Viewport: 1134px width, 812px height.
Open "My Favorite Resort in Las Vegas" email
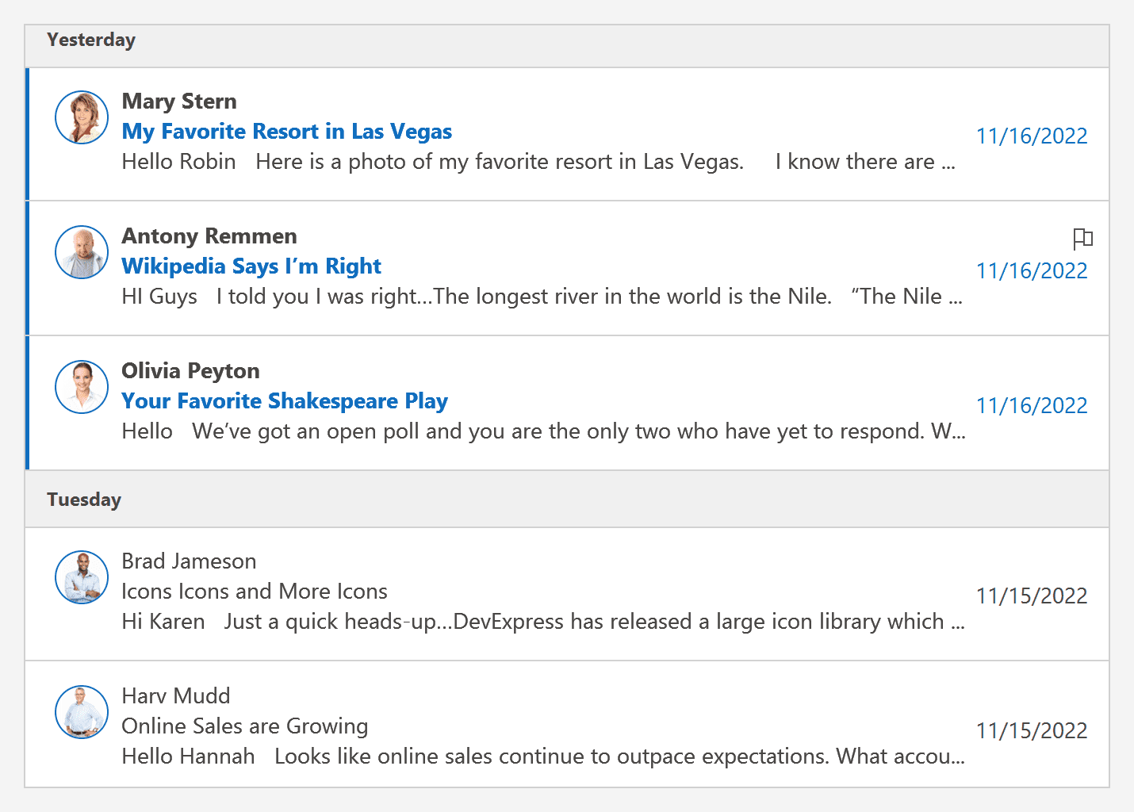(x=286, y=132)
